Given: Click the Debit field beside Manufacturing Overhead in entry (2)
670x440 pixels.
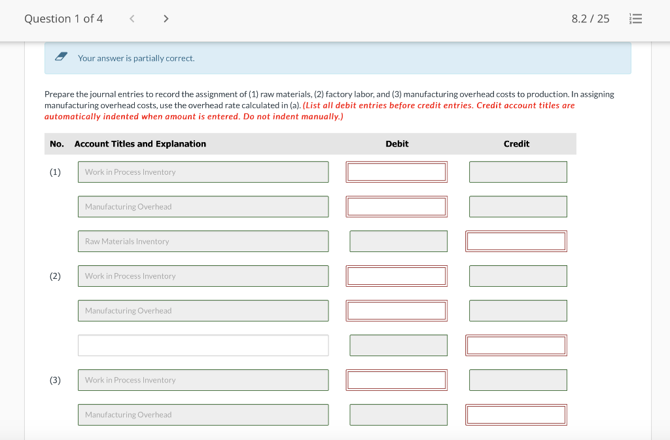Looking at the screenshot, I should 397,310.
